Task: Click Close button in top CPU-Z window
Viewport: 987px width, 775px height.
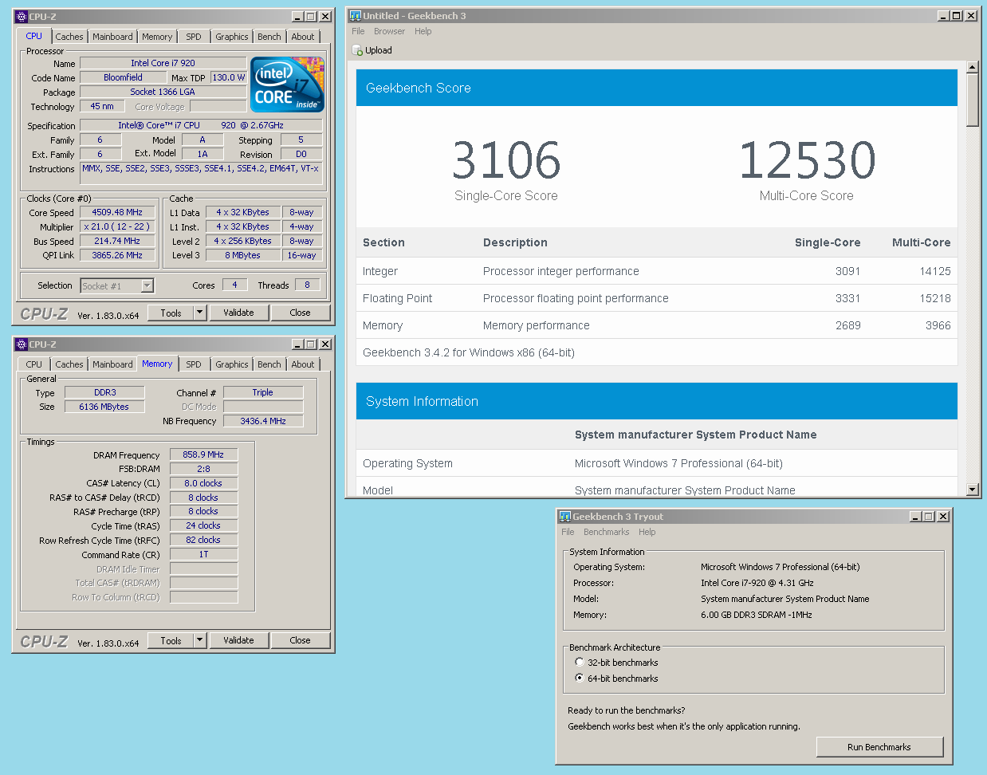Action: 300,313
